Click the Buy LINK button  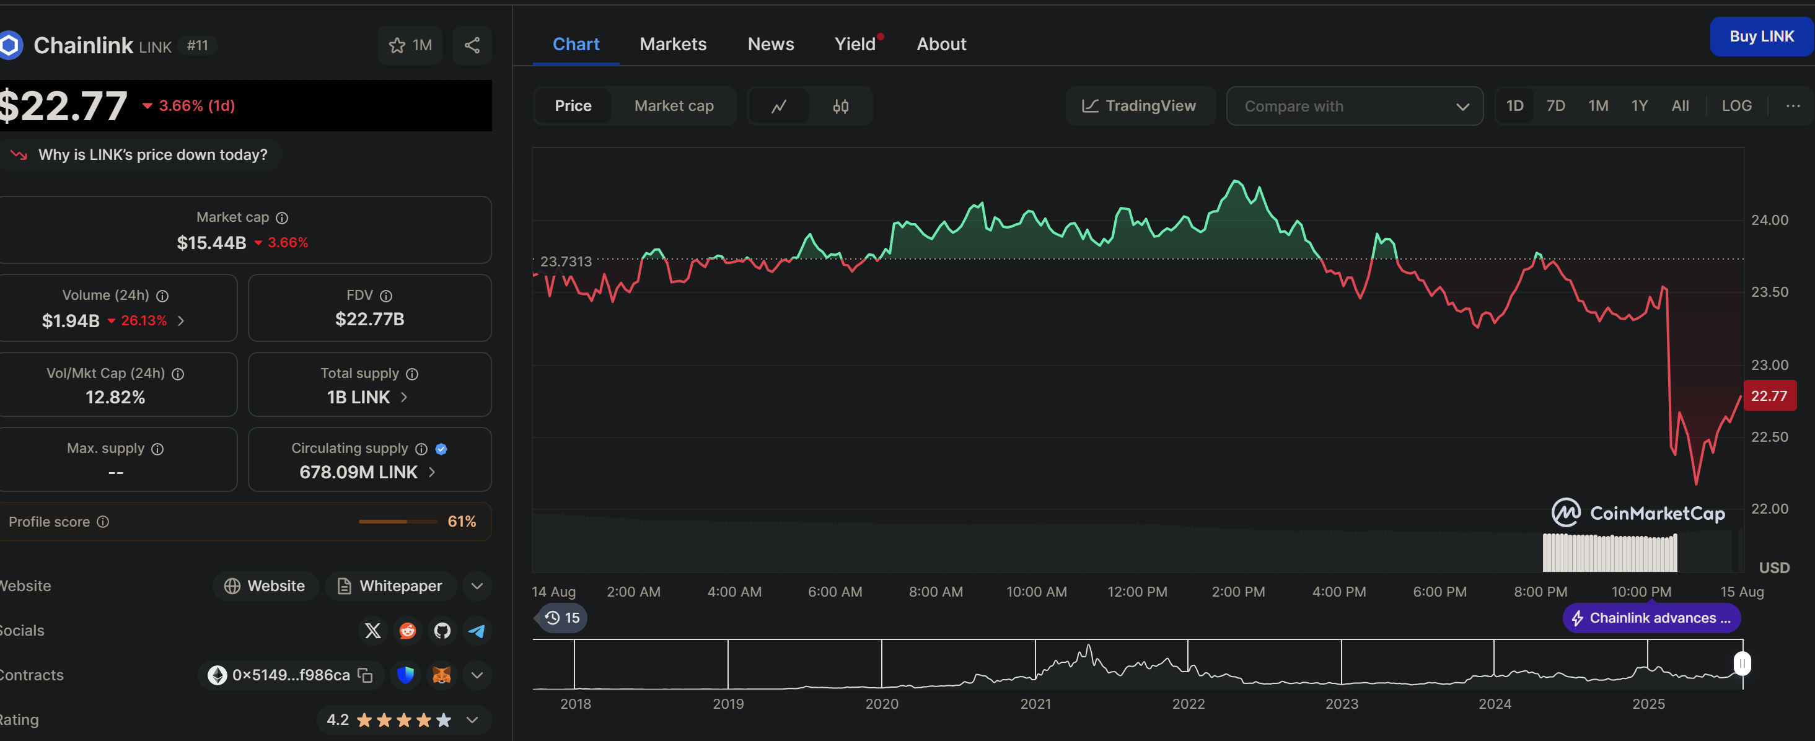point(1760,37)
